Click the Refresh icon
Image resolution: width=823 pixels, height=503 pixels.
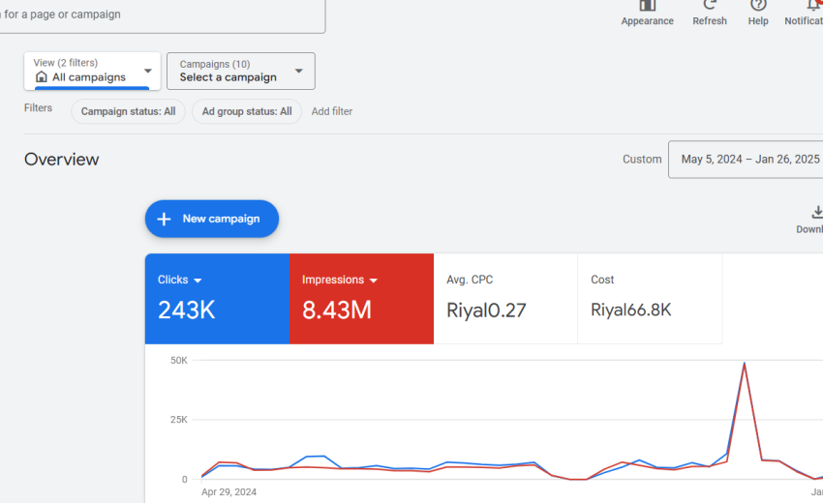tap(709, 6)
